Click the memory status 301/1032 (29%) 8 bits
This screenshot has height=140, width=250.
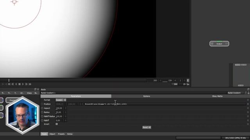[236, 138]
